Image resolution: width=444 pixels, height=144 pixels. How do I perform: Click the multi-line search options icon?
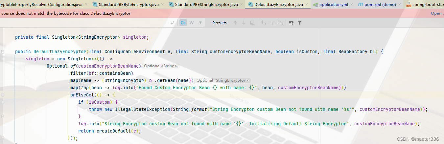coord(291,23)
